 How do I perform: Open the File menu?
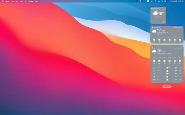[x=13, y=1]
